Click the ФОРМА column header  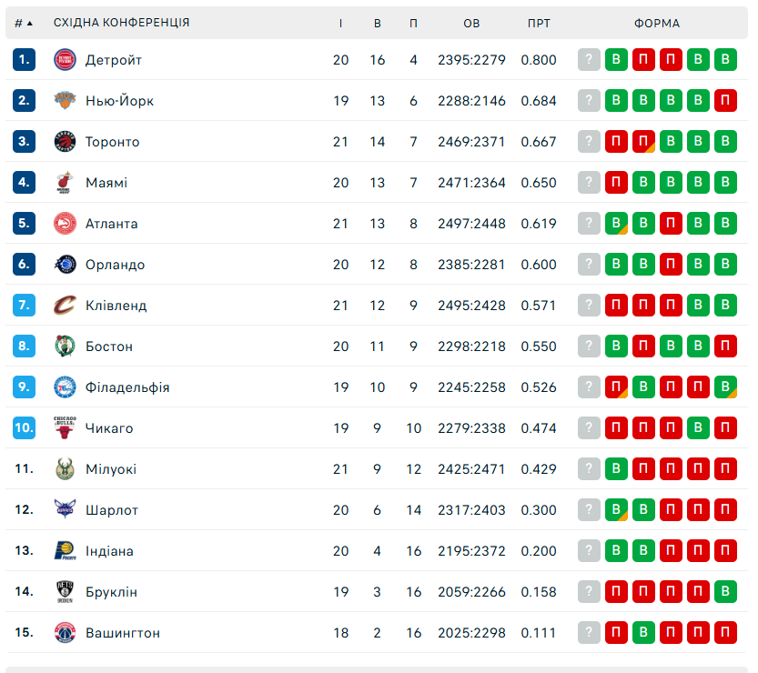click(657, 23)
